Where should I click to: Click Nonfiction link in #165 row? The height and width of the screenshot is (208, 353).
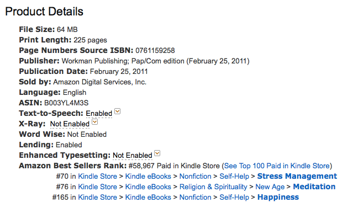(x=195, y=197)
